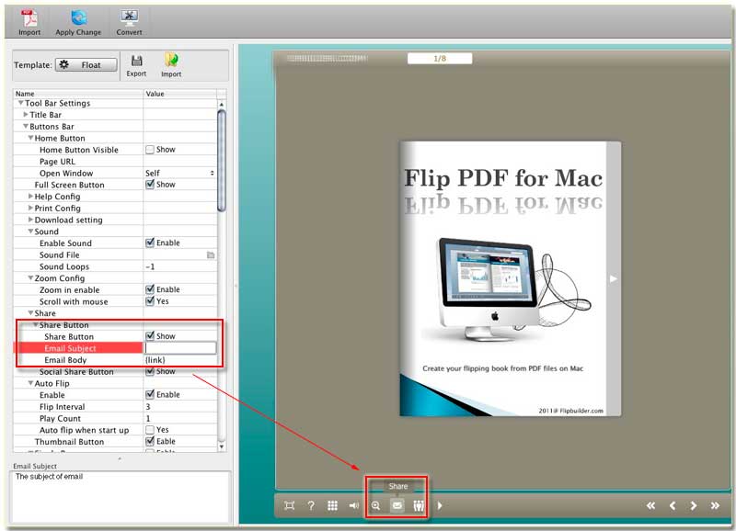Select the Sound Loops row
The width and height of the screenshot is (736, 531).
coord(115,266)
